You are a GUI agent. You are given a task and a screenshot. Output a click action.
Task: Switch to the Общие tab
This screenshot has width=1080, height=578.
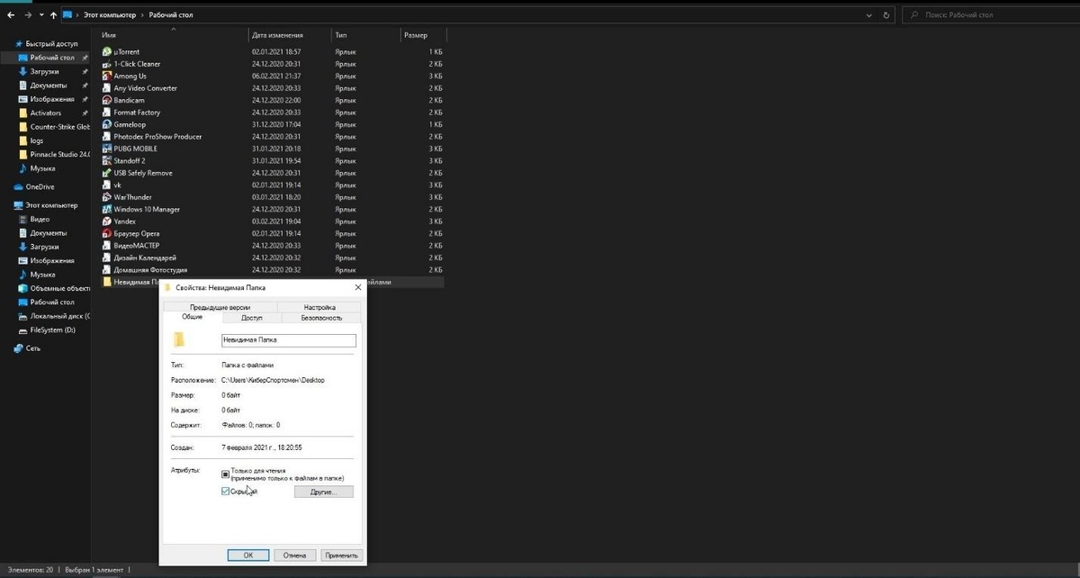192,317
